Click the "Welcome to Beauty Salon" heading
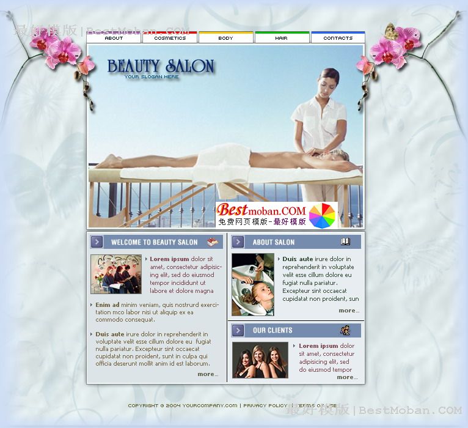Image resolution: width=468 pixels, height=428 pixels. pos(155,242)
